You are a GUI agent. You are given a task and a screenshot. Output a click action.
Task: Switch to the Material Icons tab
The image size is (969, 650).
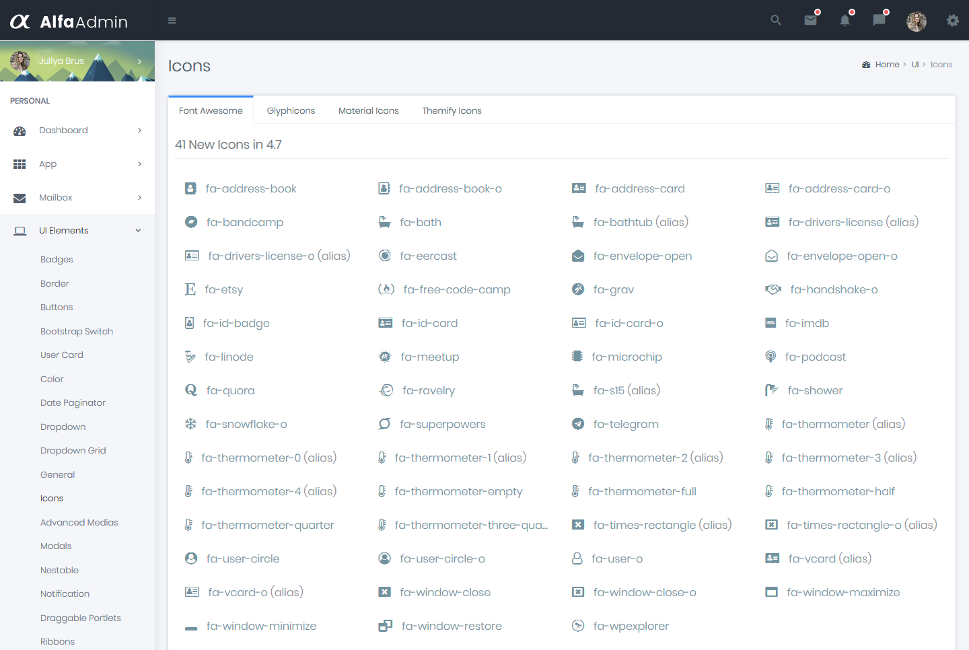click(x=369, y=110)
